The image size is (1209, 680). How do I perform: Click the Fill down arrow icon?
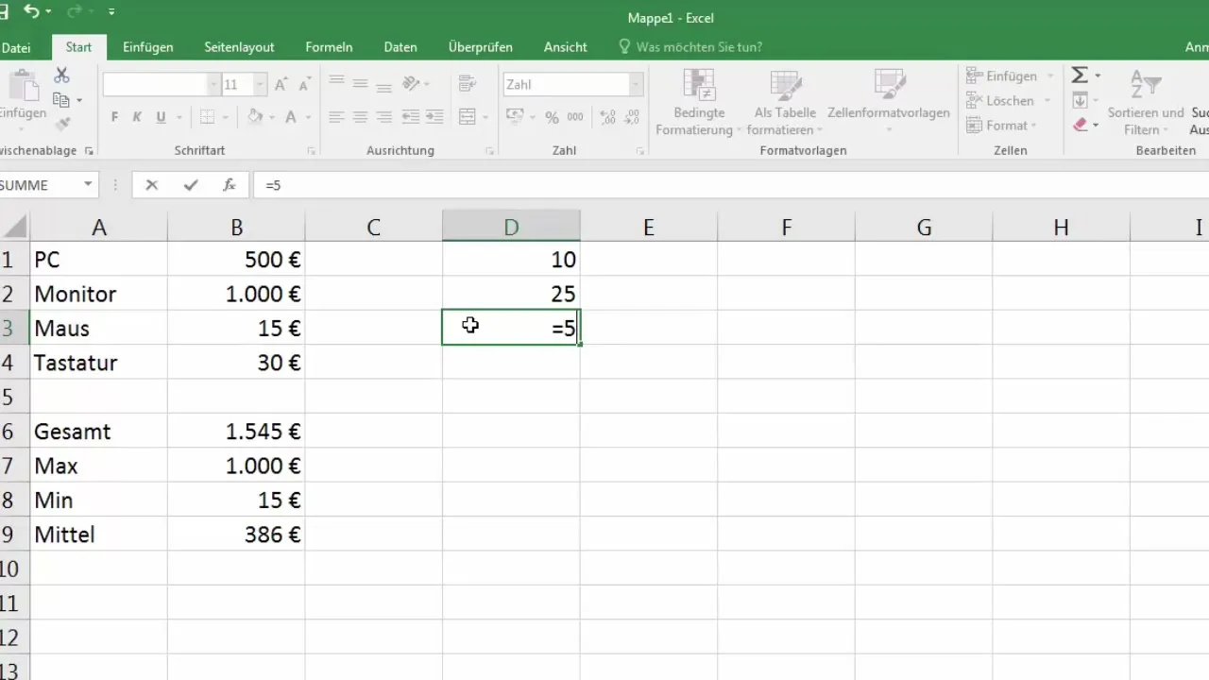pyautogui.click(x=1081, y=100)
